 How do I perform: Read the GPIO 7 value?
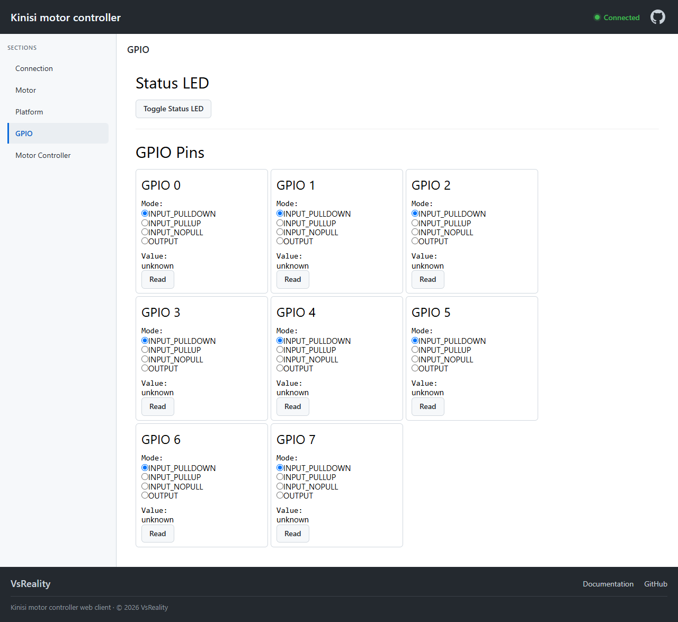(293, 534)
